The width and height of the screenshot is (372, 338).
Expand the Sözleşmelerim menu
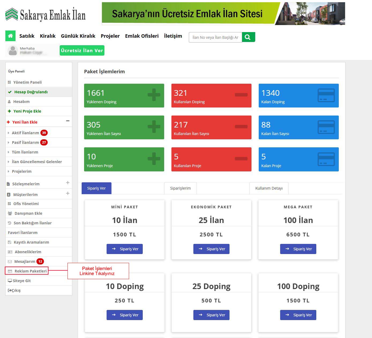point(68,183)
